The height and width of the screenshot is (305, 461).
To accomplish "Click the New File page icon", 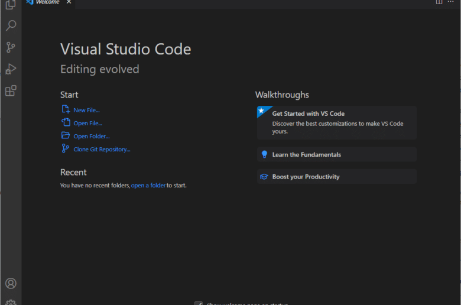I will coord(66,109).
